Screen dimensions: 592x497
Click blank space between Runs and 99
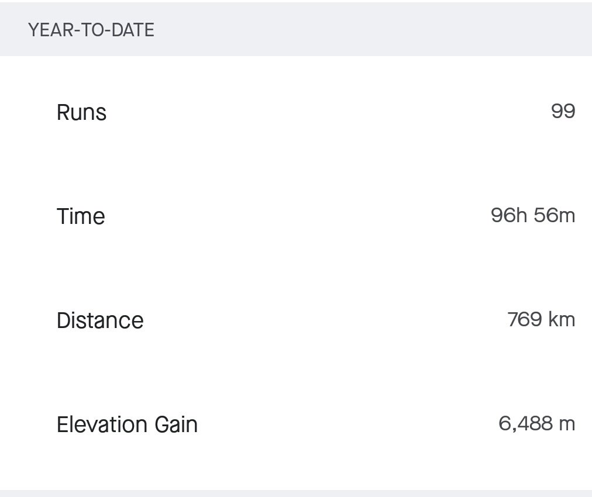tap(329, 112)
